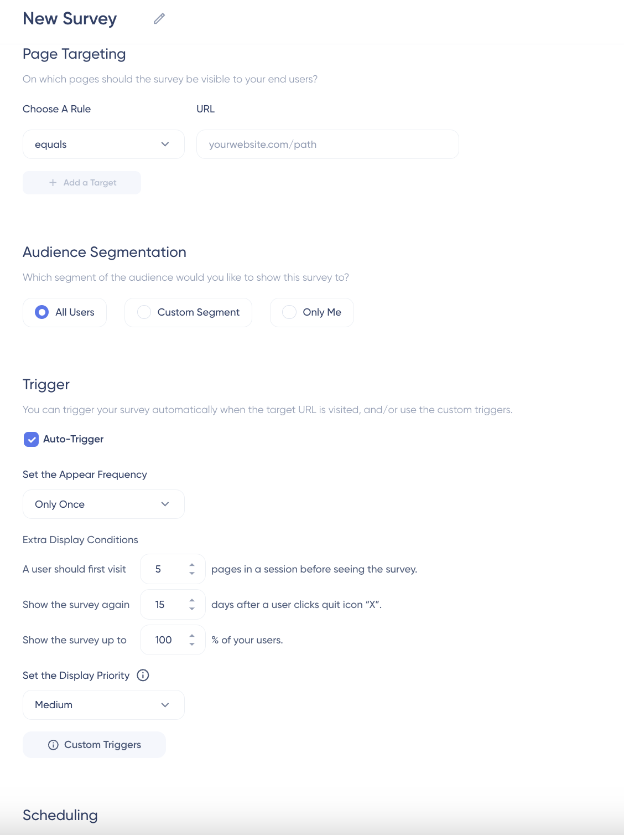
Task: Click '% of your users.' text
Action: click(247, 640)
